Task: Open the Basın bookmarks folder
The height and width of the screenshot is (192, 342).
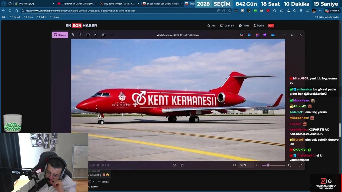Action: point(28,17)
